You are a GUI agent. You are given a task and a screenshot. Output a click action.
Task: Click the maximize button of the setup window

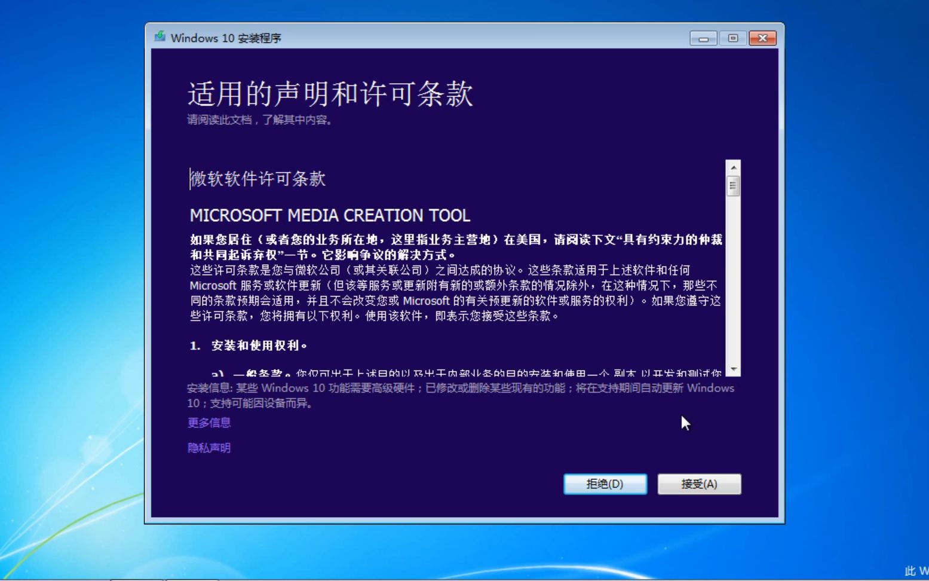point(732,38)
